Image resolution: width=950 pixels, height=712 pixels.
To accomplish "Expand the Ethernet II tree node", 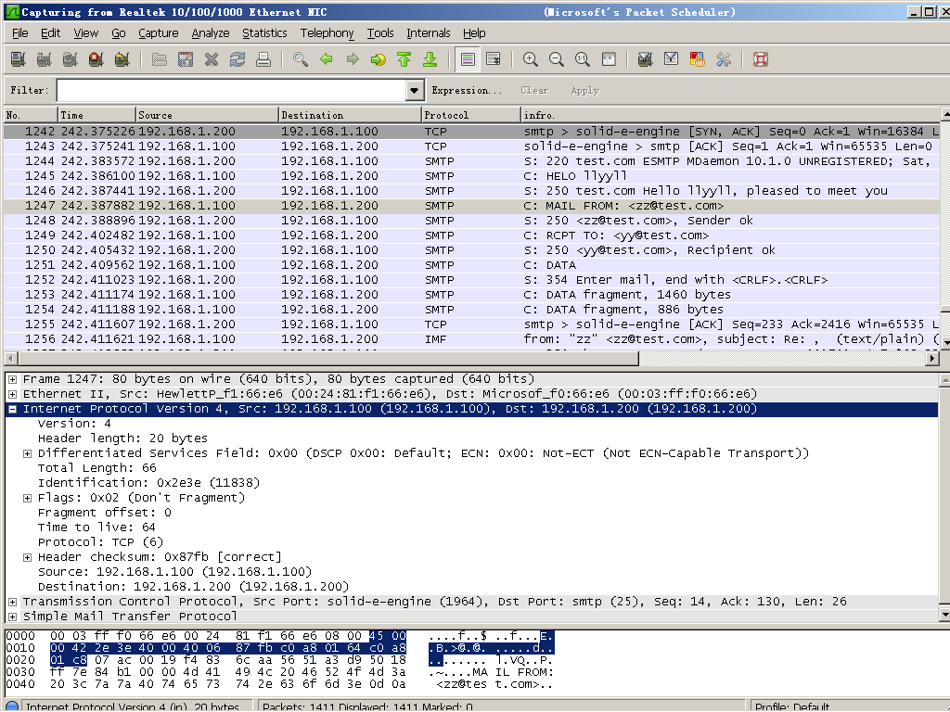I will point(12,394).
